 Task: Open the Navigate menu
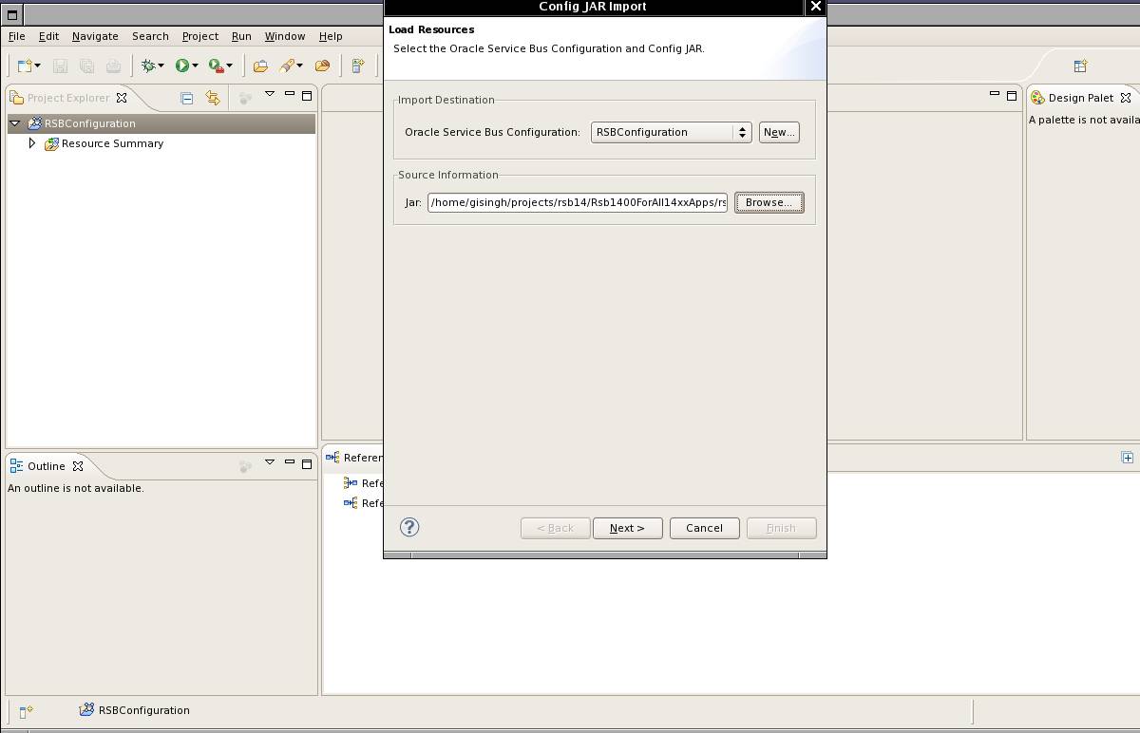tap(95, 36)
